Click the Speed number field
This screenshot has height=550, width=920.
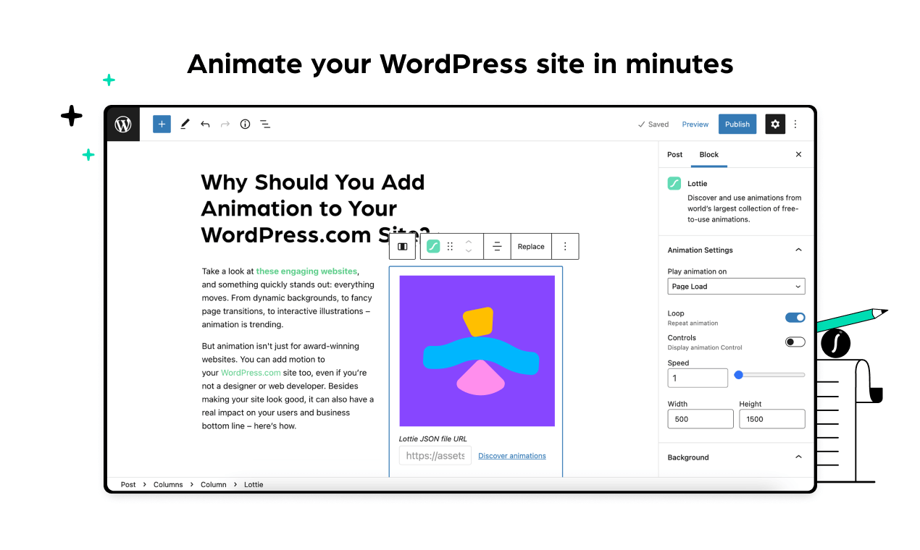pos(698,378)
